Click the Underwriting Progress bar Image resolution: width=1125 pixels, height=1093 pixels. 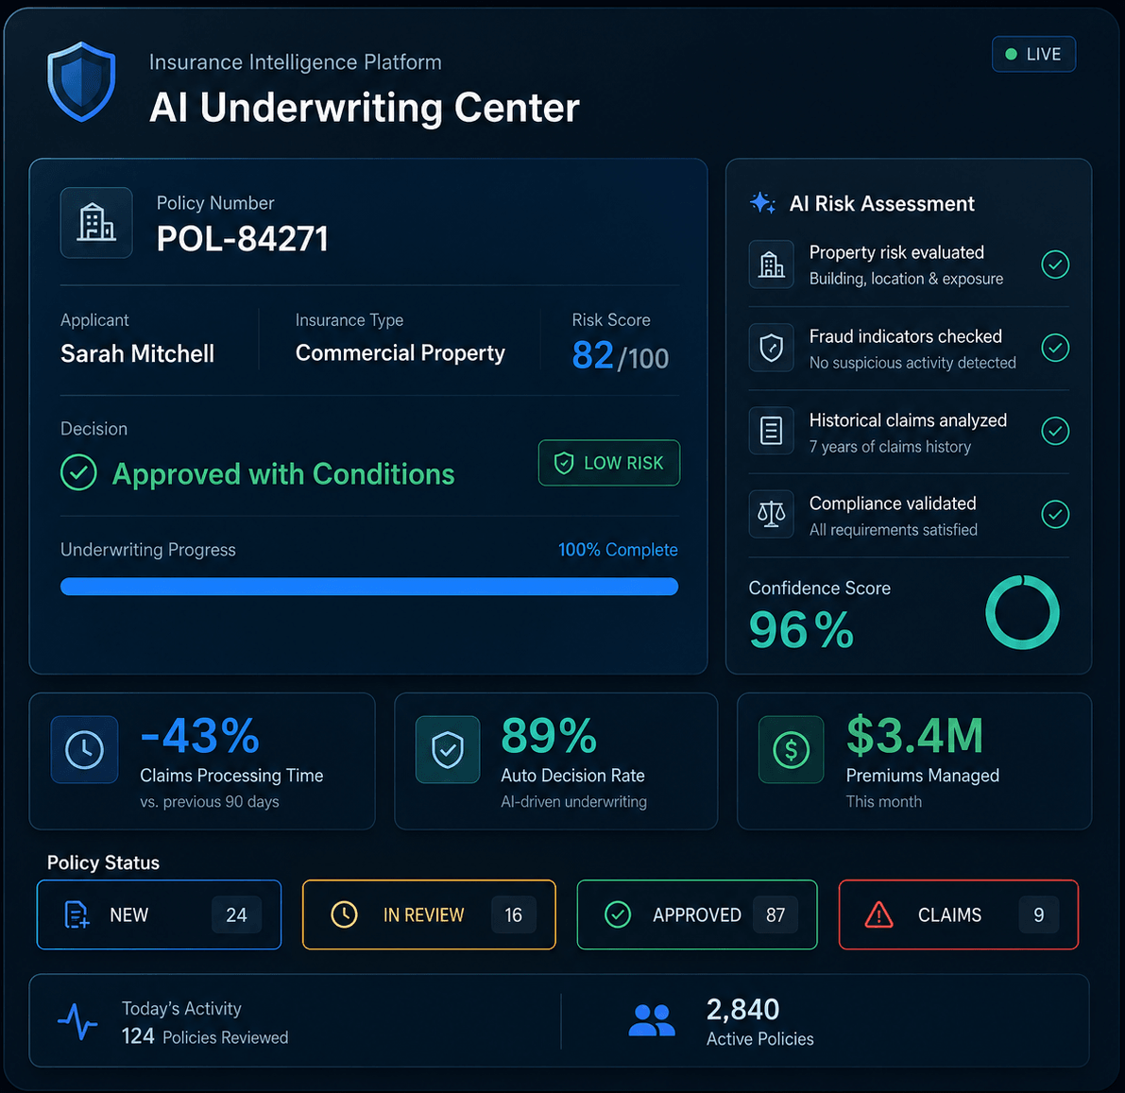369,587
